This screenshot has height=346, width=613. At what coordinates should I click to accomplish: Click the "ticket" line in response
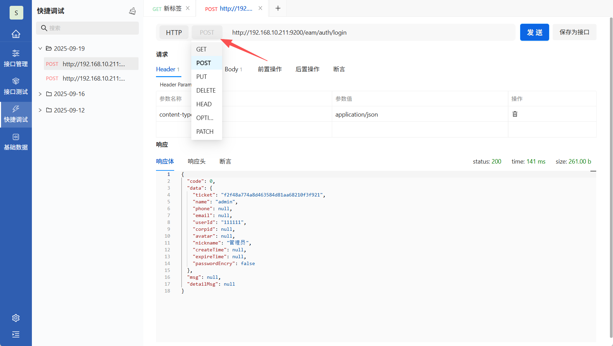click(x=259, y=195)
